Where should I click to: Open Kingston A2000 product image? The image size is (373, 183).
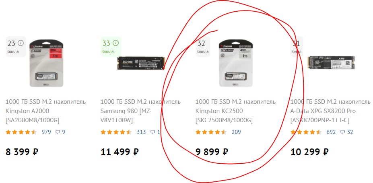[46, 63]
